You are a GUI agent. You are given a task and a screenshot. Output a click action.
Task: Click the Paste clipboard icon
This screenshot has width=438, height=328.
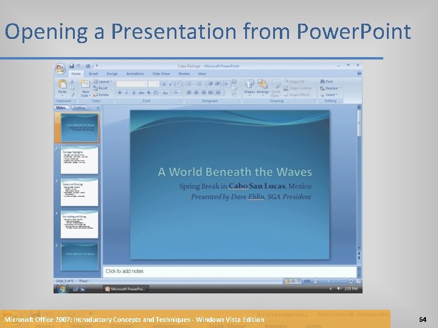62,84
